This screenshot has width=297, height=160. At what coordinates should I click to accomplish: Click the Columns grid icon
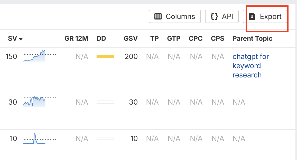158,16
